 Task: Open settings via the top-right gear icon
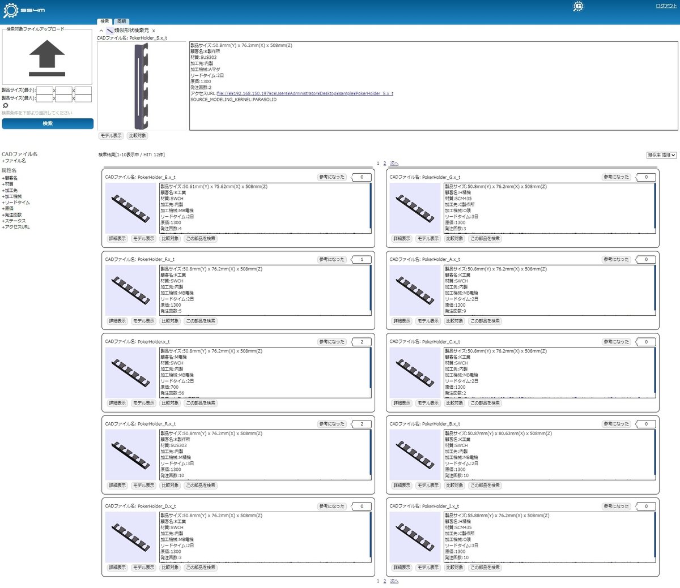tap(579, 6)
